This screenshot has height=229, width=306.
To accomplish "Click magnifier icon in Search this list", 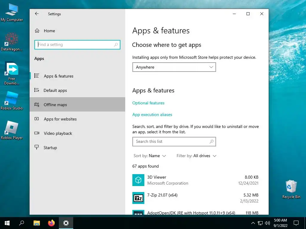I will pos(212,142).
